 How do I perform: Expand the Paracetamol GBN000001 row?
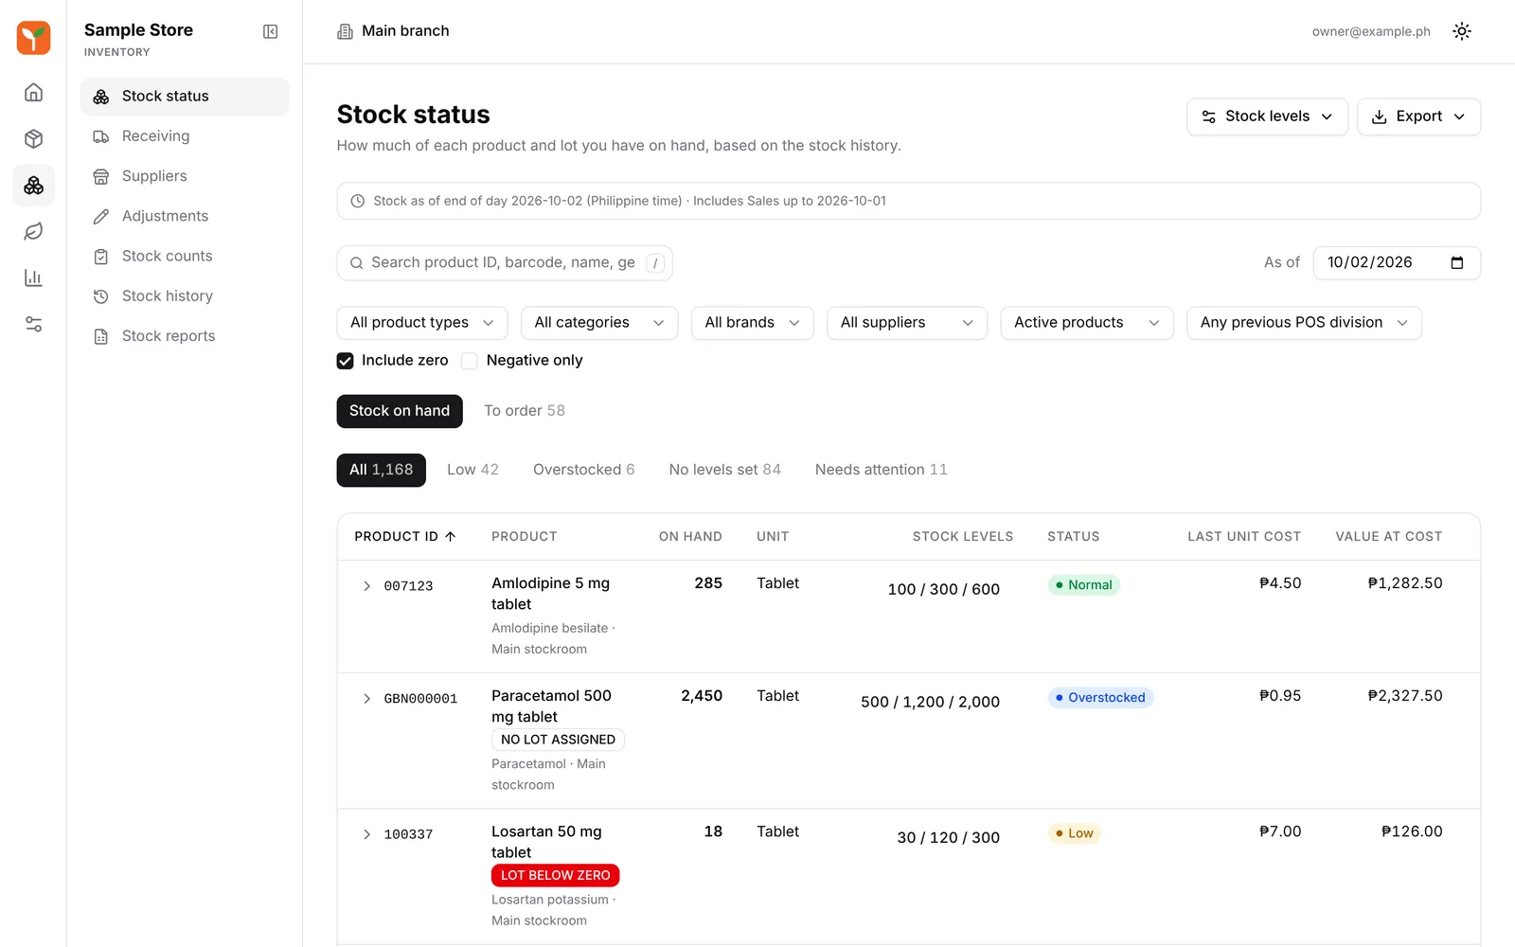tap(366, 699)
